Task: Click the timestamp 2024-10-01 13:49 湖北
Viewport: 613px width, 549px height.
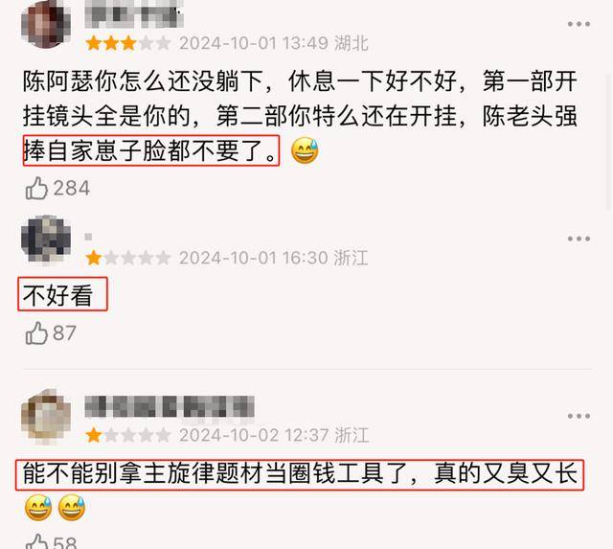Action: click(274, 43)
